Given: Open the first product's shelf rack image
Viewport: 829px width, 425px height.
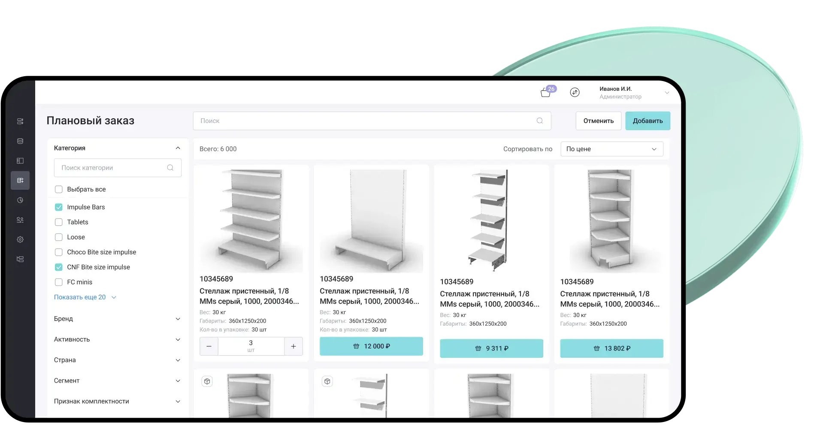Looking at the screenshot, I should tap(251, 221).
